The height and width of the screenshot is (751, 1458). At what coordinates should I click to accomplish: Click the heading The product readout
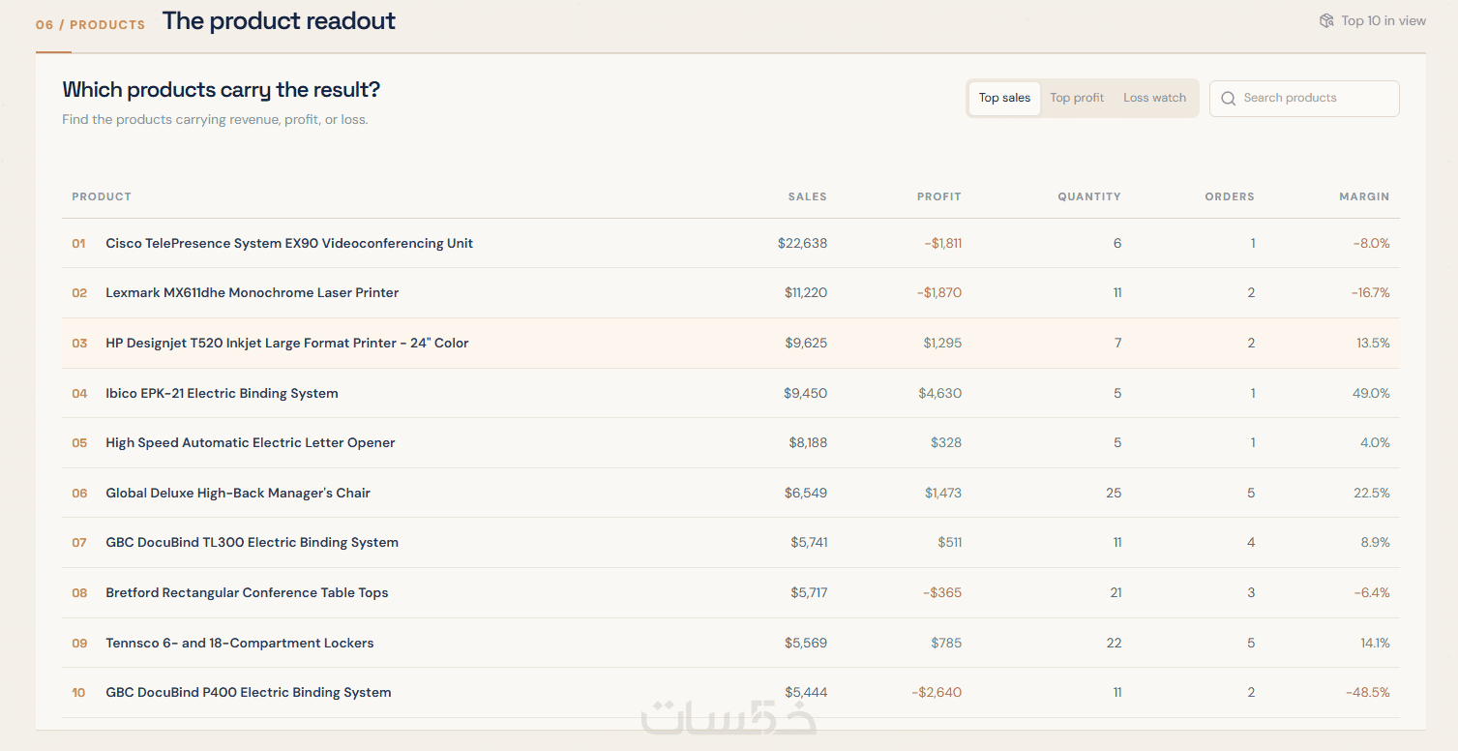pyautogui.click(x=279, y=21)
